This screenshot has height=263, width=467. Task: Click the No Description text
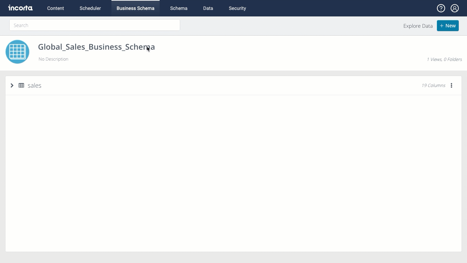click(x=53, y=59)
